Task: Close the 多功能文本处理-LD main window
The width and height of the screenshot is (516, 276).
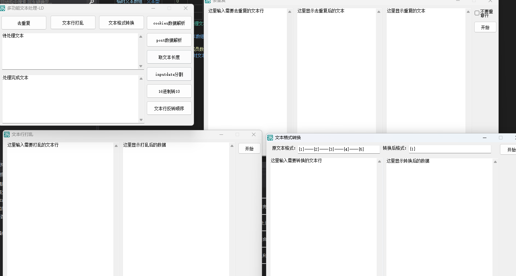Action: (186, 8)
